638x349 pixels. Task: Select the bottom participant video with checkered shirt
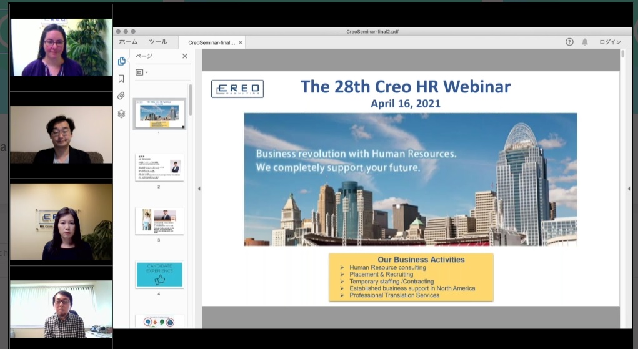(x=61, y=309)
